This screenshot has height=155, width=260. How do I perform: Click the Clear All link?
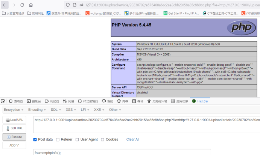(x=133, y=140)
